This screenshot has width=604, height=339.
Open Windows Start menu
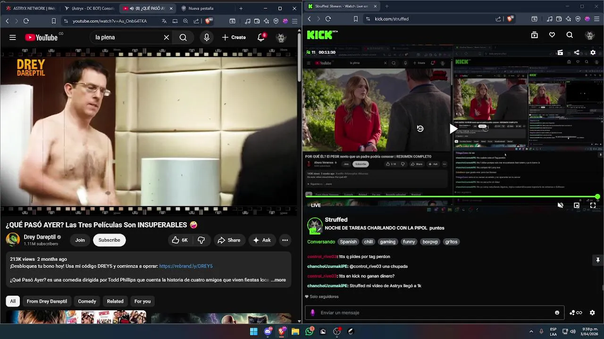pyautogui.click(x=254, y=331)
